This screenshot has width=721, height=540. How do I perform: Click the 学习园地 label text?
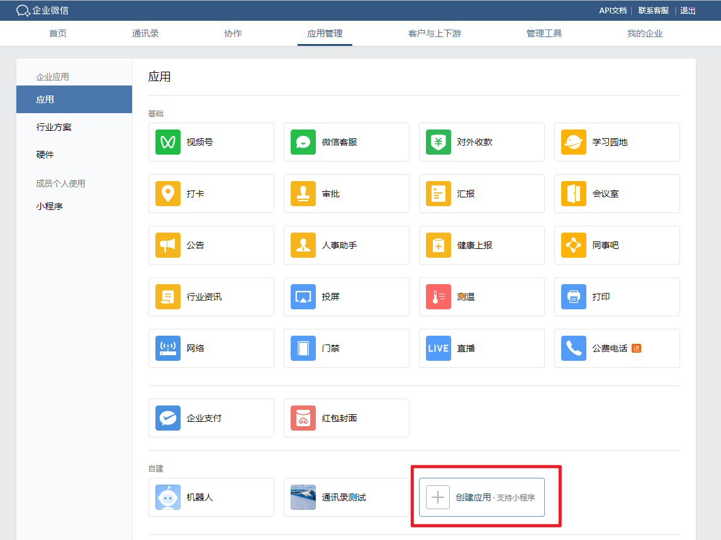point(610,142)
